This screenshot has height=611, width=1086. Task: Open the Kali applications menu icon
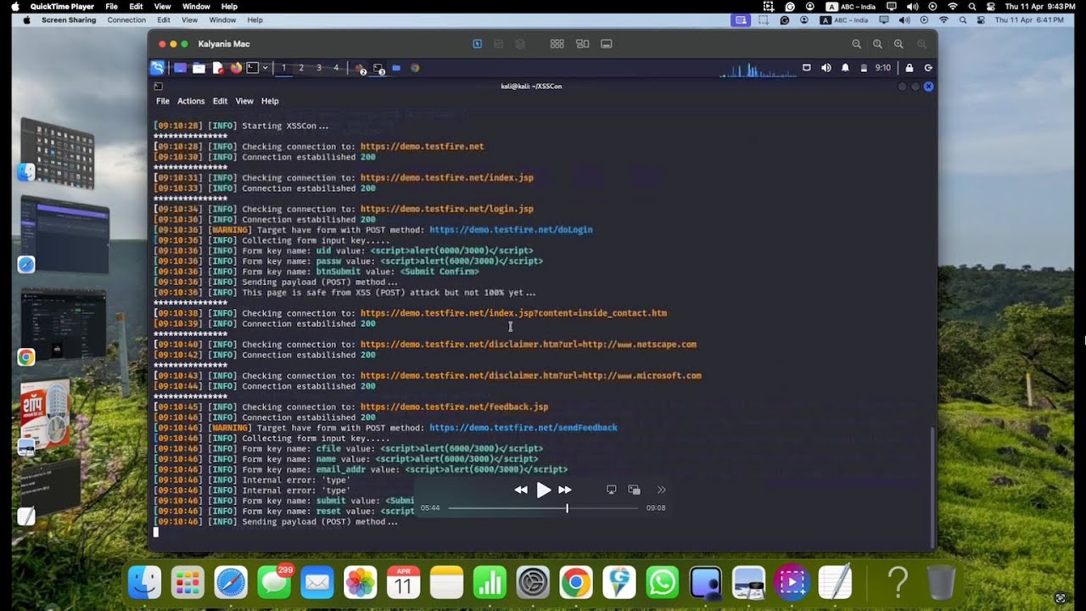157,68
